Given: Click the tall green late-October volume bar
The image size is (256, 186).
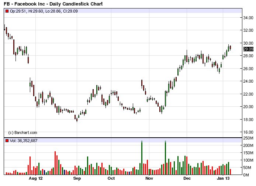Looking at the screenshot, I should click(142, 158).
